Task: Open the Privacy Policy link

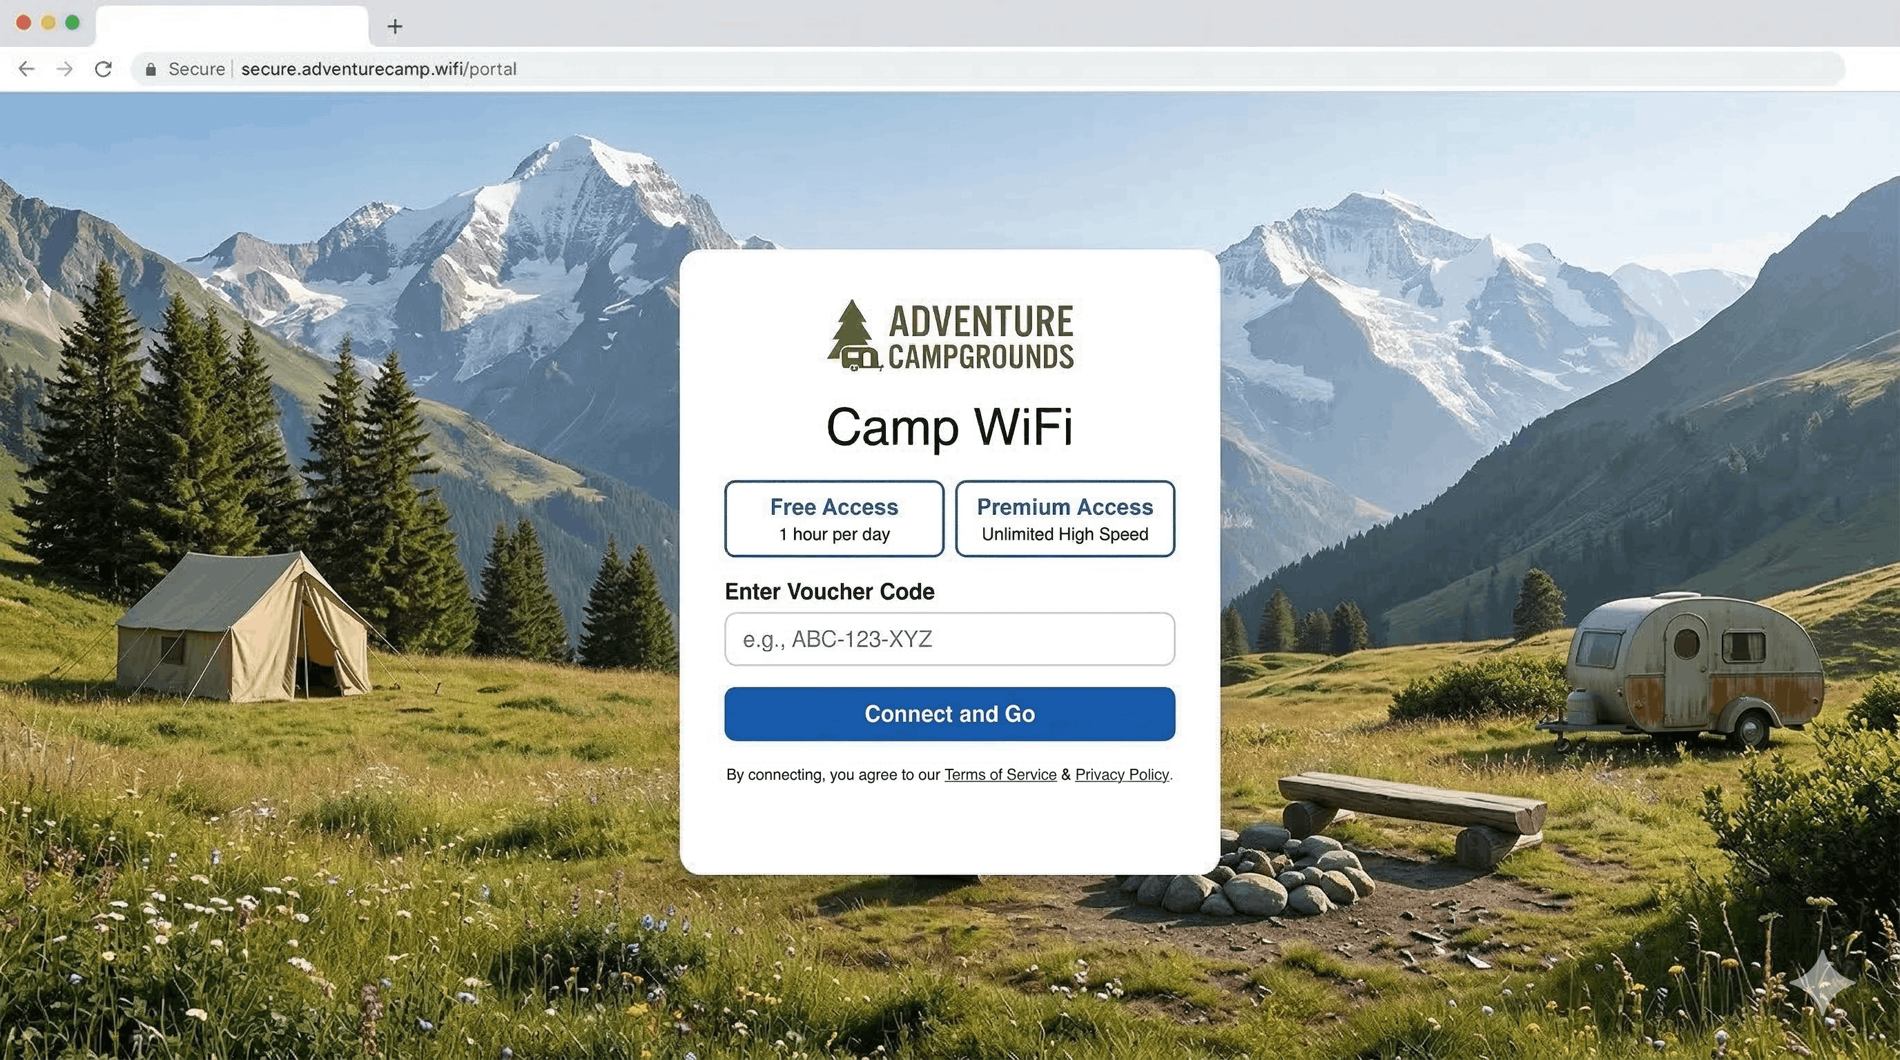Action: (x=1122, y=775)
